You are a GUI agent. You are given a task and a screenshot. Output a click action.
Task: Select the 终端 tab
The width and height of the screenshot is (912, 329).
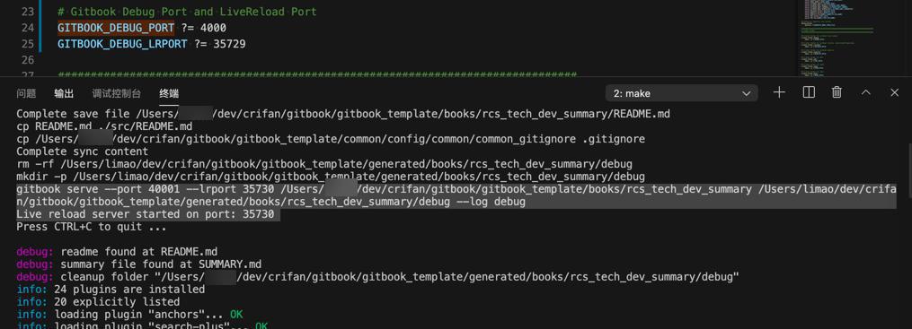pos(169,93)
